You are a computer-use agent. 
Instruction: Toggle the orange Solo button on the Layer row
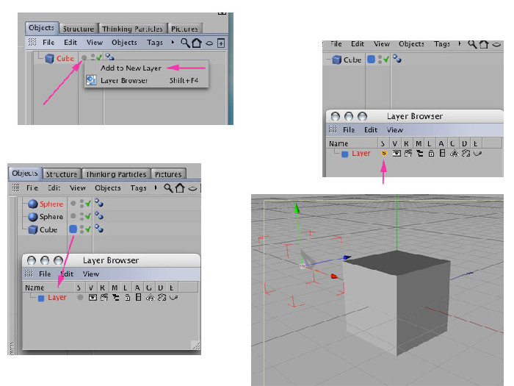point(383,153)
